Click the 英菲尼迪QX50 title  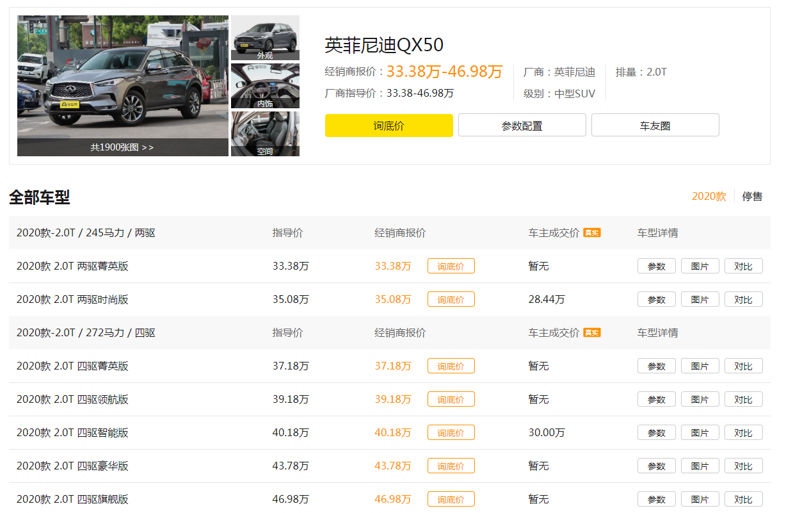(384, 45)
